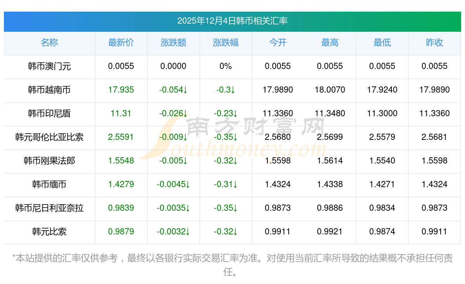
Task: Select the 韩币尼日利亚奈拉 row name
Action: coord(49,208)
